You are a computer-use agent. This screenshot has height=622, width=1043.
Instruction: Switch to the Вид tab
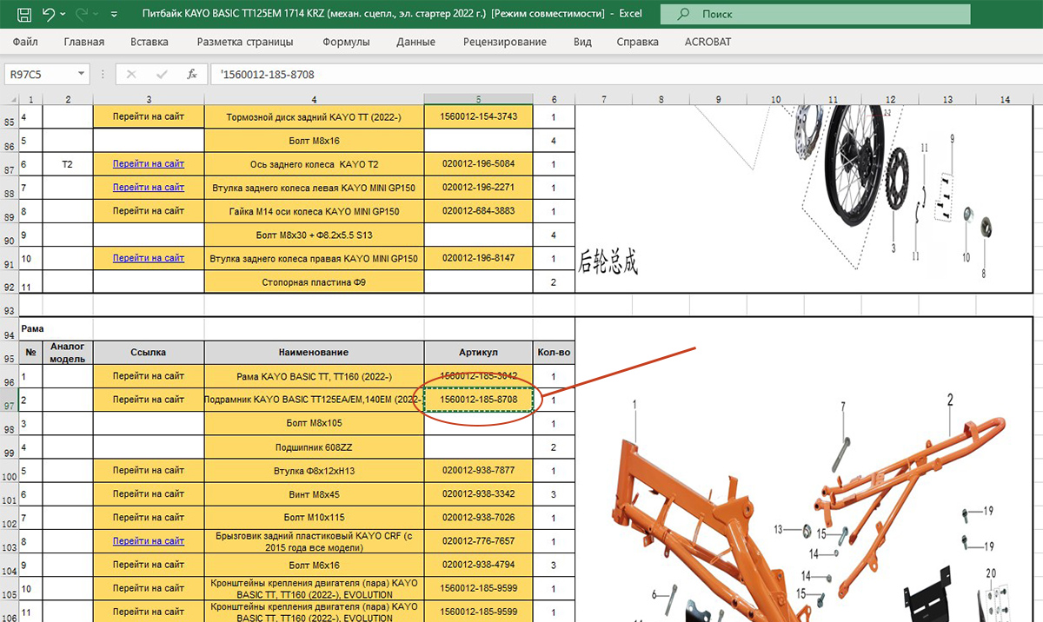pos(582,42)
